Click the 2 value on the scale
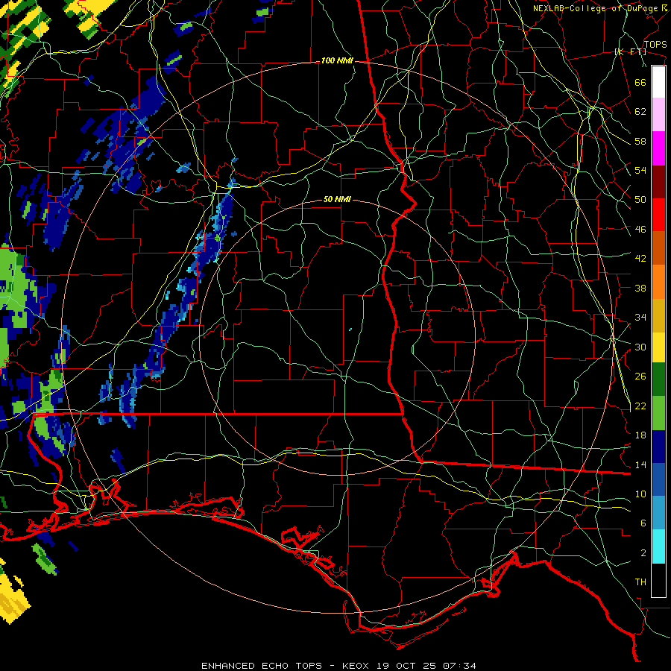Viewport: 671px width, 671px height. 643,553
